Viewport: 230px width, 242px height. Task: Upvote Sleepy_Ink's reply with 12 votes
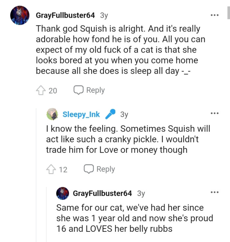click(x=51, y=169)
